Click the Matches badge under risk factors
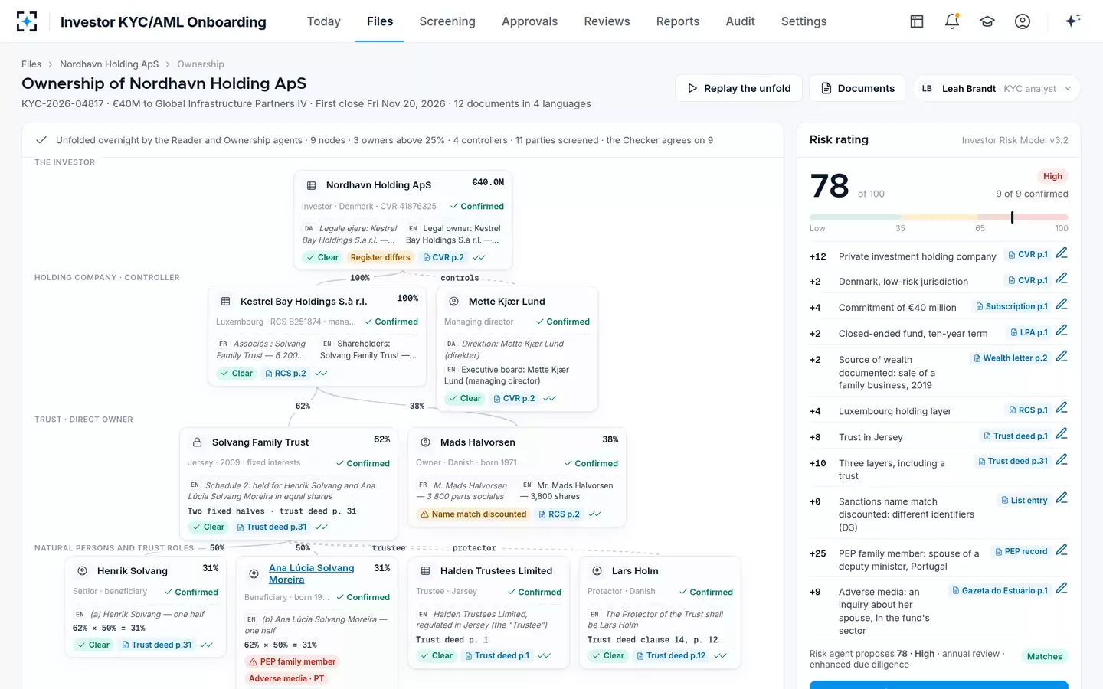 click(x=1045, y=656)
